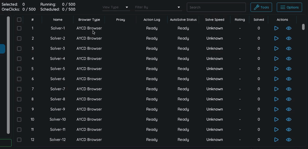The width and height of the screenshot is (308, 149).
Task: Check the box for Solver-3
Action: (x=19, y=48)
